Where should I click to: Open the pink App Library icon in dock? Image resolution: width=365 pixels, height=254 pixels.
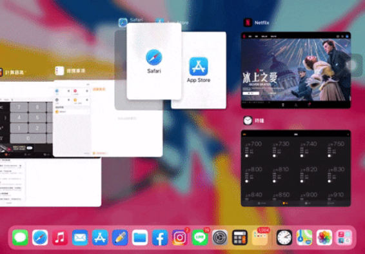point(344,237)
